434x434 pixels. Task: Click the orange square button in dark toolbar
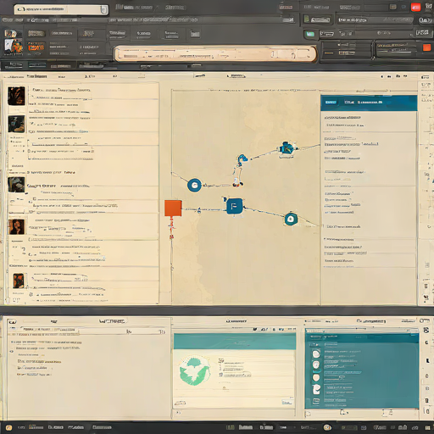tap(426, 47)
